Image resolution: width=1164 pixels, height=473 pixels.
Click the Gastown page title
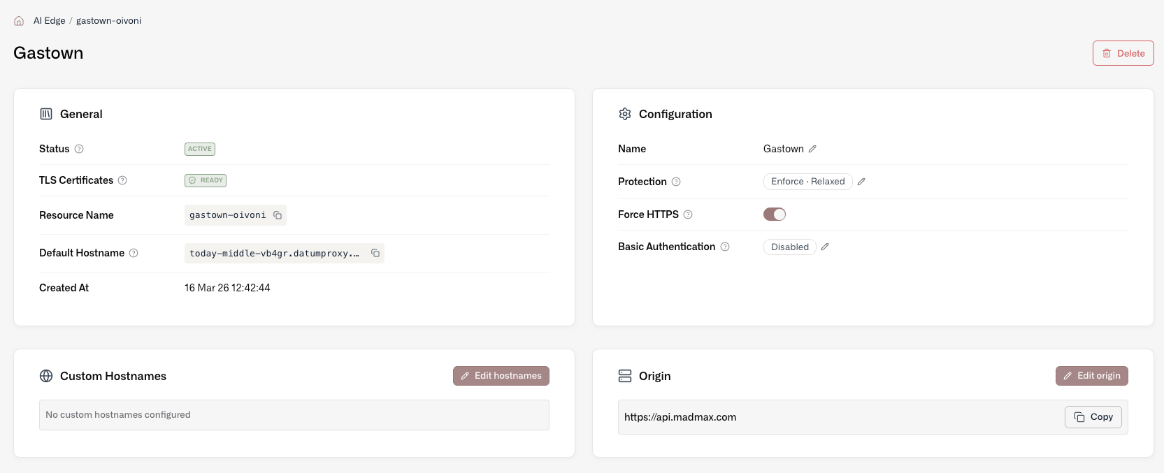[48, 53]
